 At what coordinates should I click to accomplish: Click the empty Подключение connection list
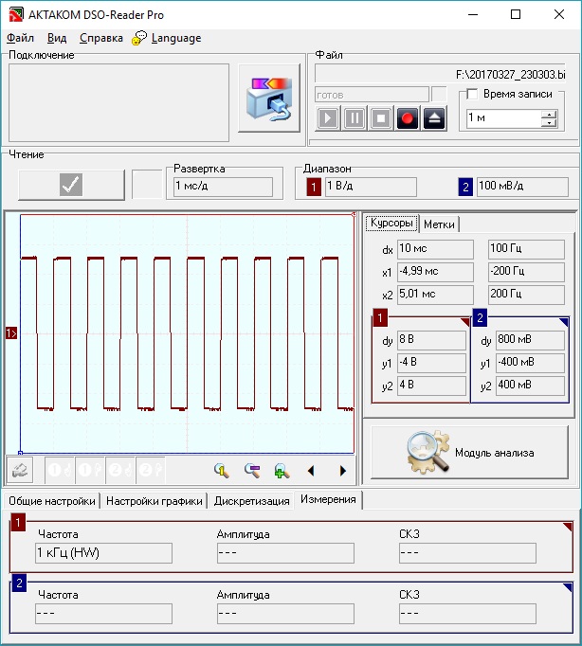pos(119,102)
